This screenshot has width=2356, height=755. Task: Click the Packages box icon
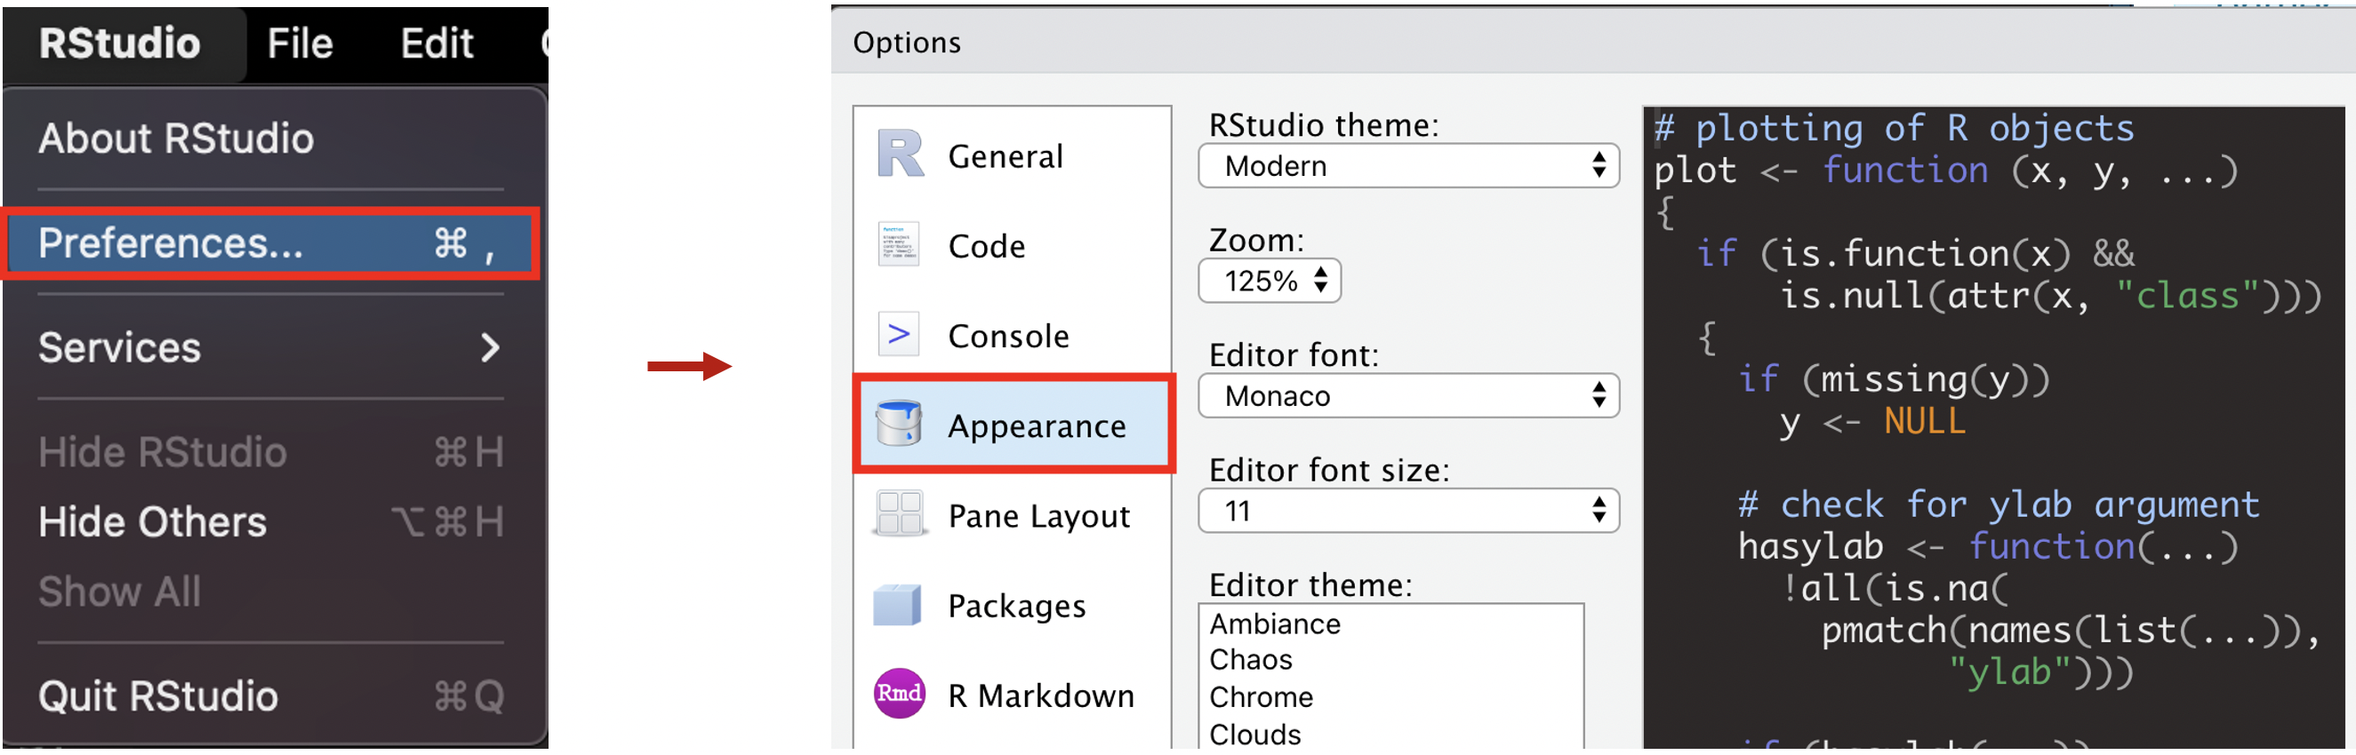[x=897, y=605]
